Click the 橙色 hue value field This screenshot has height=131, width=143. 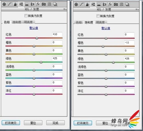click(57, 42)
